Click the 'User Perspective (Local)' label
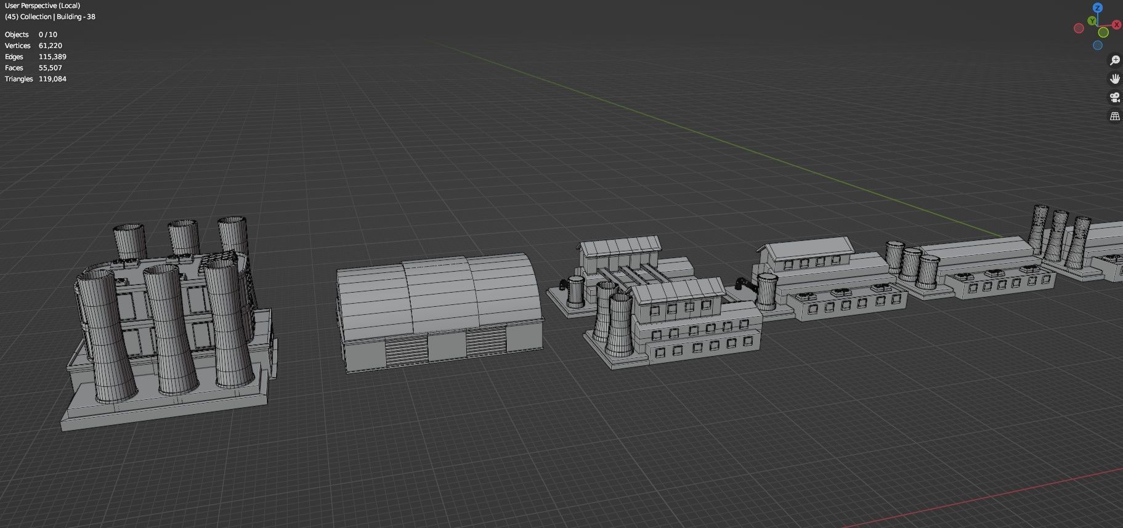This screenshot has width=1123, height=528. pos(43,6)
